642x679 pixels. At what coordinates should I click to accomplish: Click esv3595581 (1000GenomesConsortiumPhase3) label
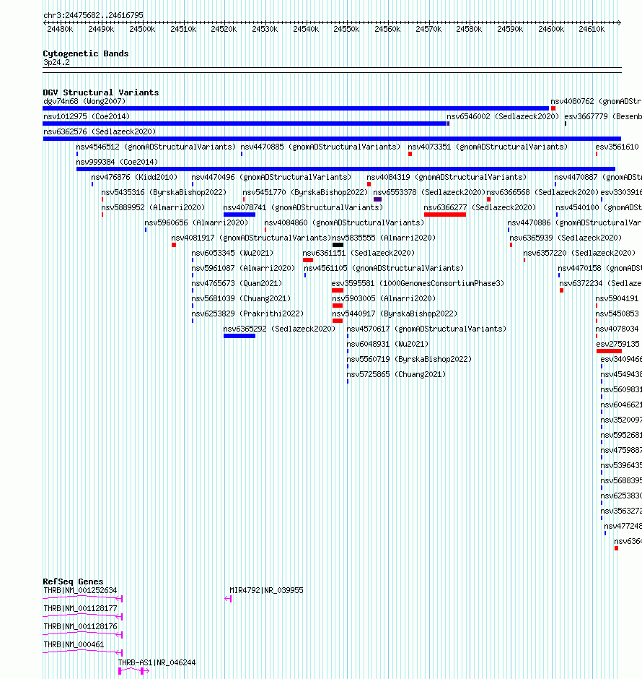pos(418,283)
